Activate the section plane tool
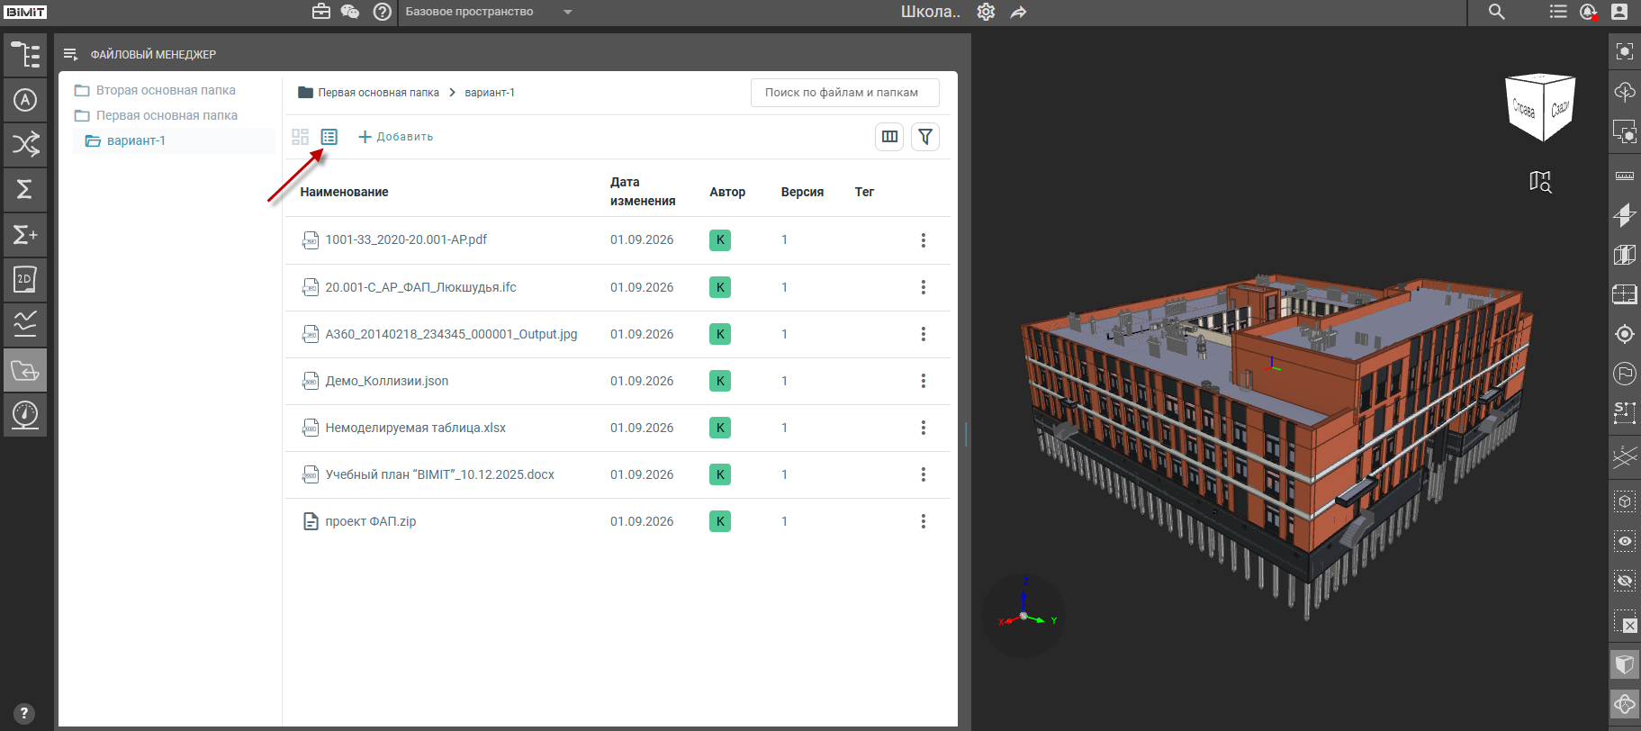1641x731 pixels. coord(1625,215)
